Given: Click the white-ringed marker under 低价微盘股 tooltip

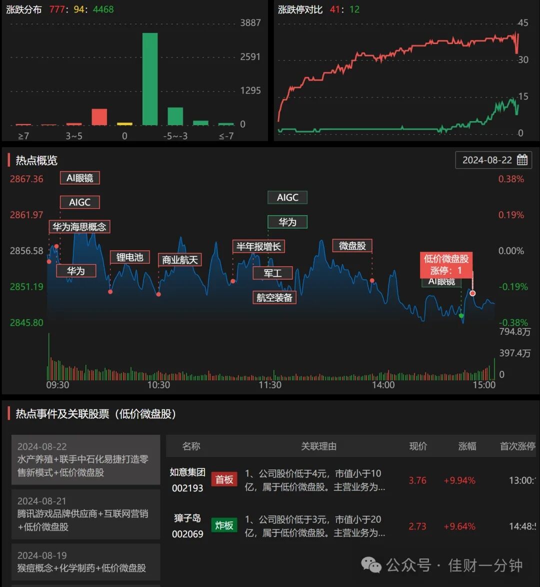Looking at the screenshot, I should tap(472, 293).
